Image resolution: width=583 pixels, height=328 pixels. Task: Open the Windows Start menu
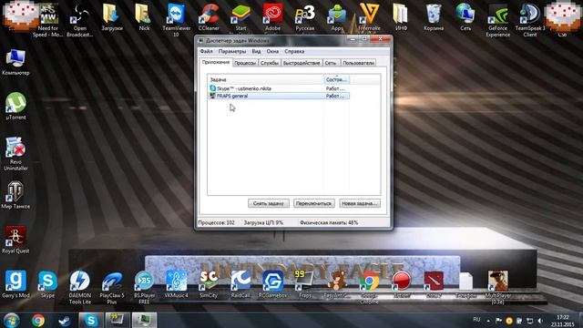11,320
